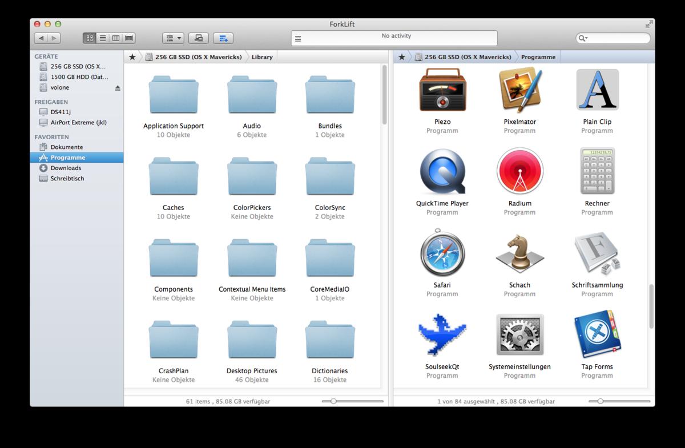Click left pane 256 GB SSD breadcrumb
This screenshot has width=685, height=448.
click(x=194, y=56)
